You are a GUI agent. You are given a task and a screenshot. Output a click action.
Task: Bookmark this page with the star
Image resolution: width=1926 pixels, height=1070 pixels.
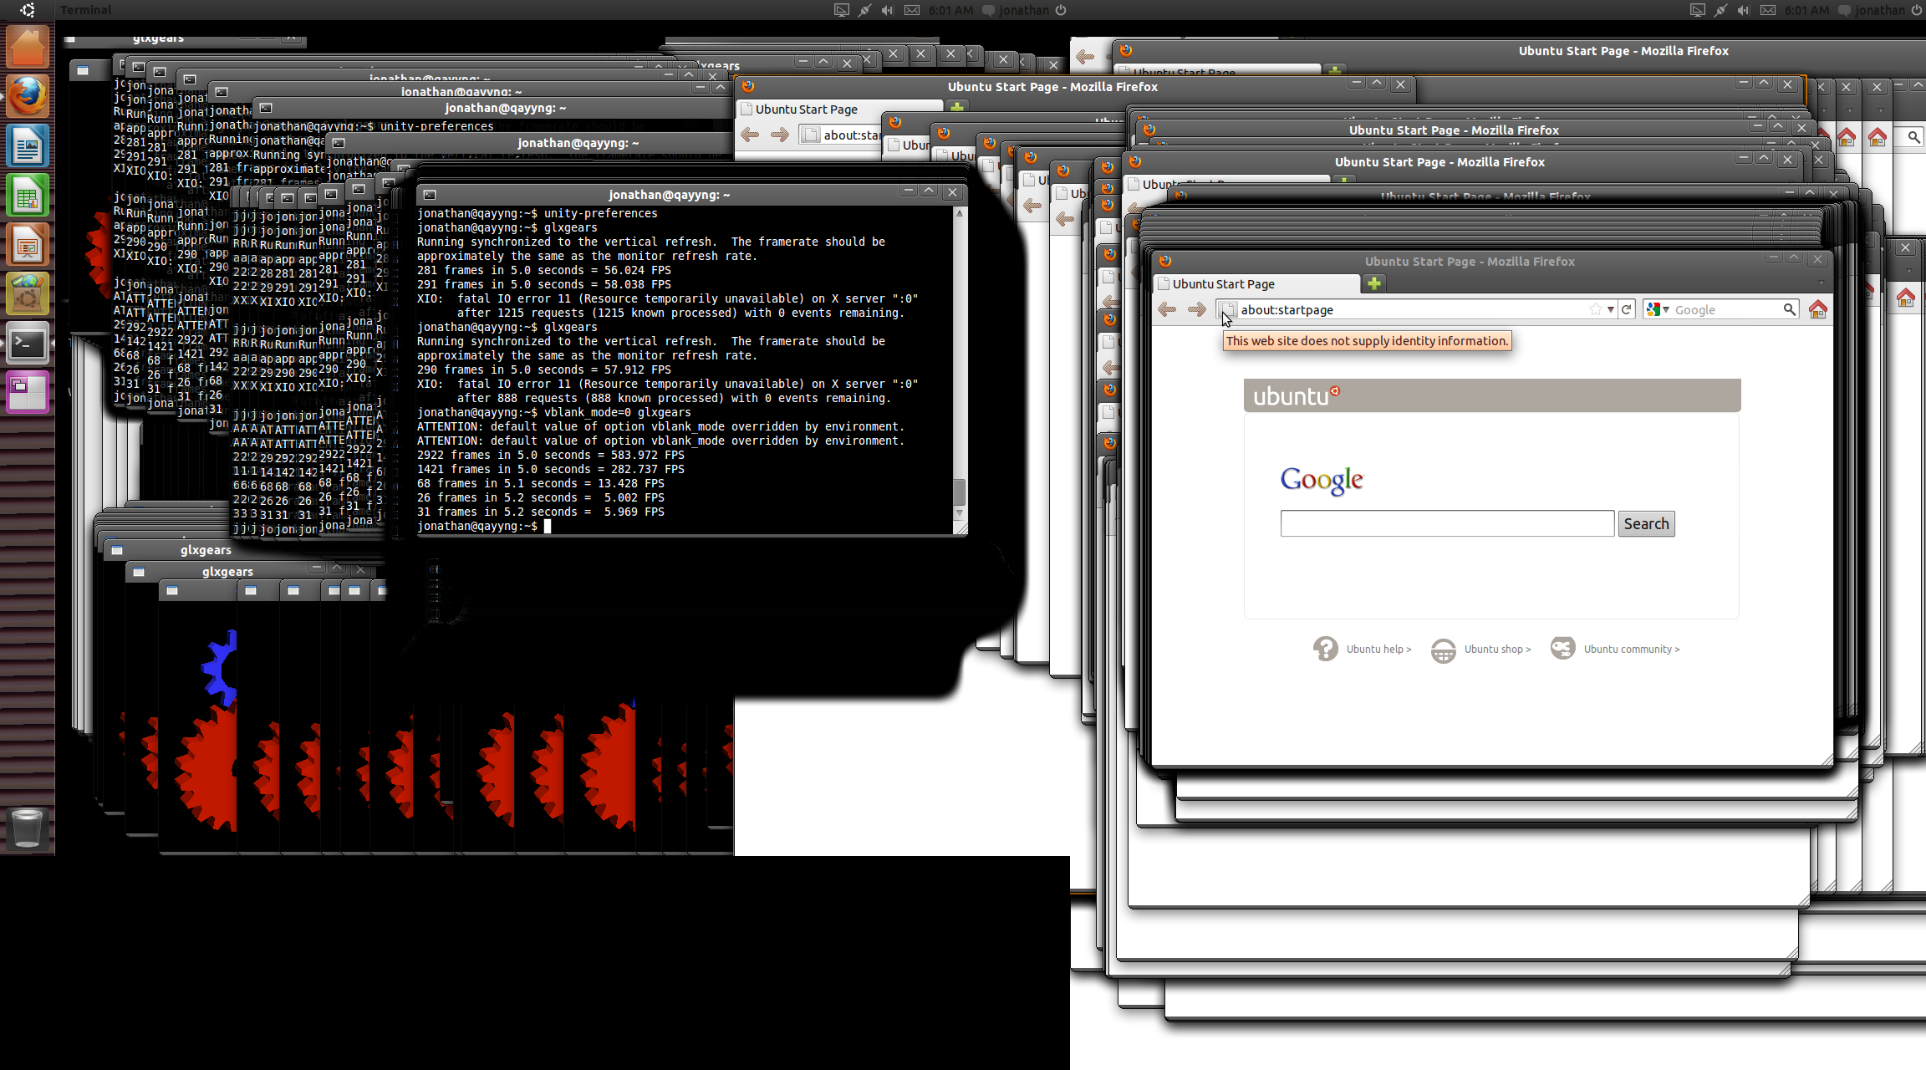coord(1595,309)
